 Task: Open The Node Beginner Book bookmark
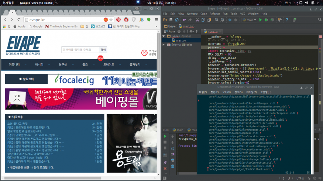coord(61,26)
